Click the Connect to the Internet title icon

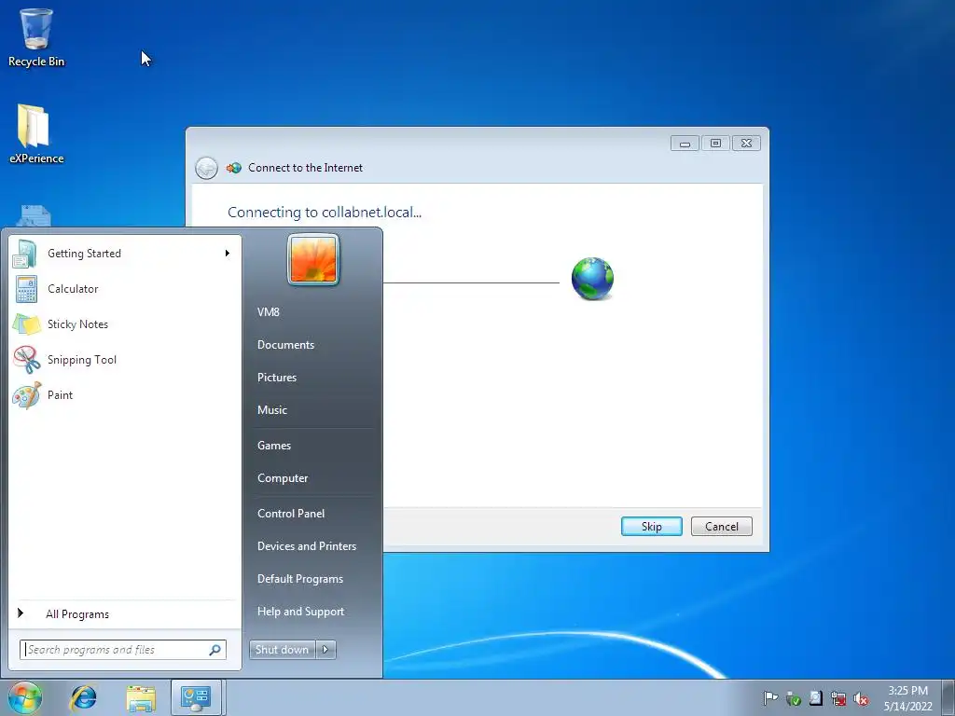pos(234,168)
